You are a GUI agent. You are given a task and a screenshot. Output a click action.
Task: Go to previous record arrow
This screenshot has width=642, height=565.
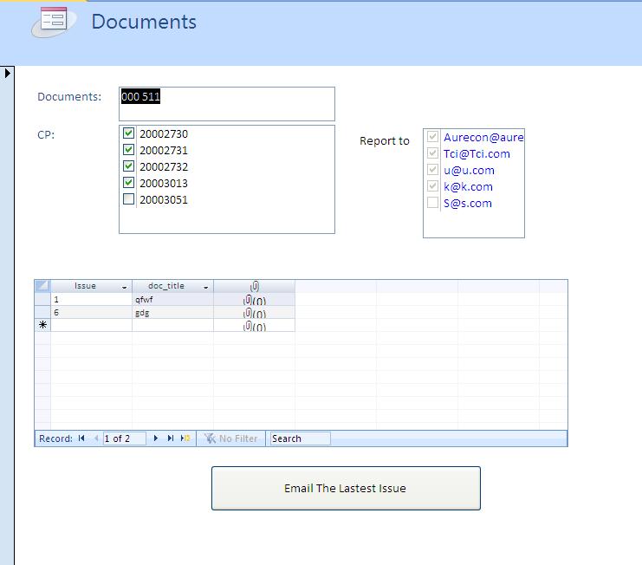[x=95, y=438]
